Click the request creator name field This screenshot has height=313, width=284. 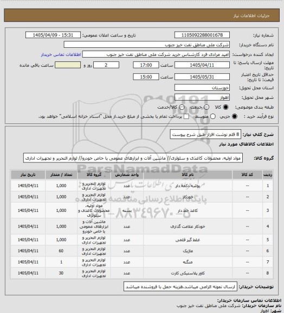156,54
